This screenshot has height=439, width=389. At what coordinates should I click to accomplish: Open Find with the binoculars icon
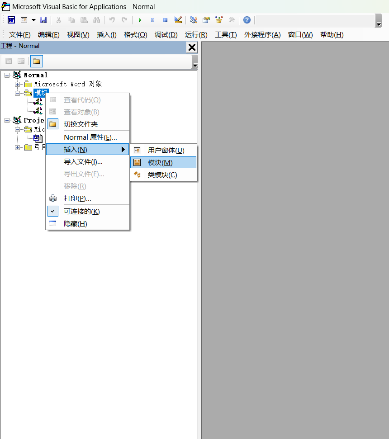tap(97, 20)
